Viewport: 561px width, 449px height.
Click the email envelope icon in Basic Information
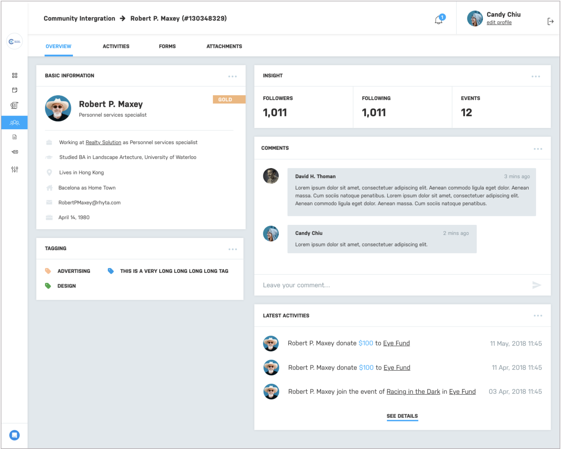[x=49, y=202]
